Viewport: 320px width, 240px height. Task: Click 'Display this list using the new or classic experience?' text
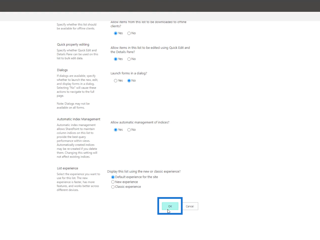[x=144, y=171]
